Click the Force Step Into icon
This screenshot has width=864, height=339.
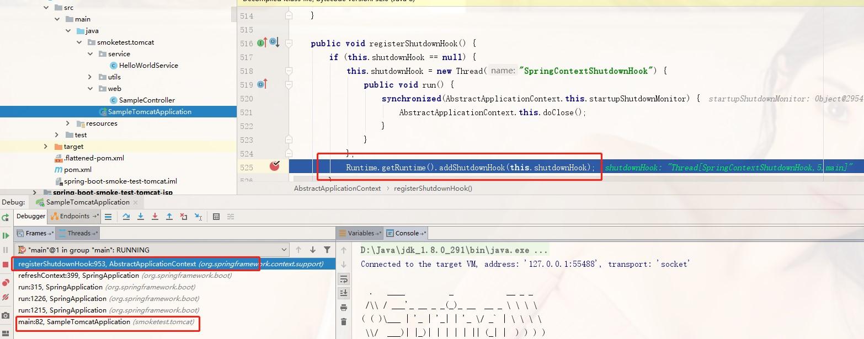point(155,217)
